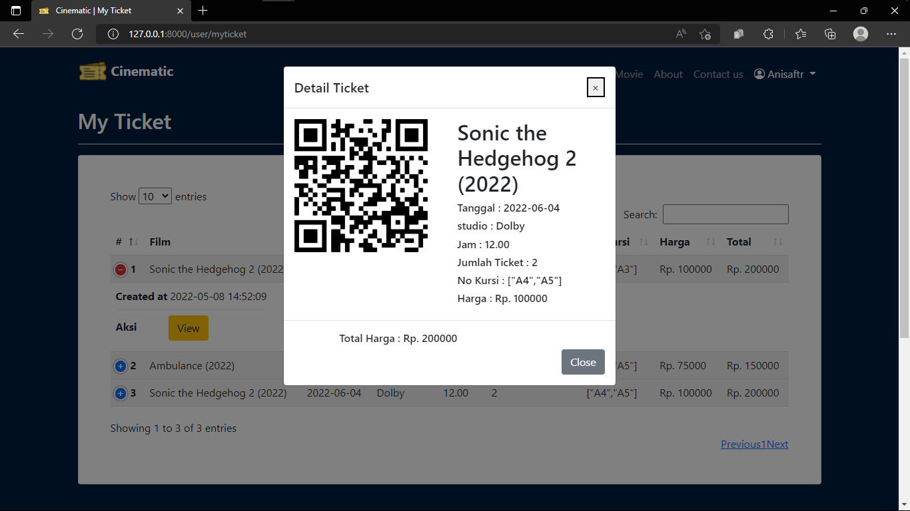Open browser profile avatar icon

coord(861,34)
